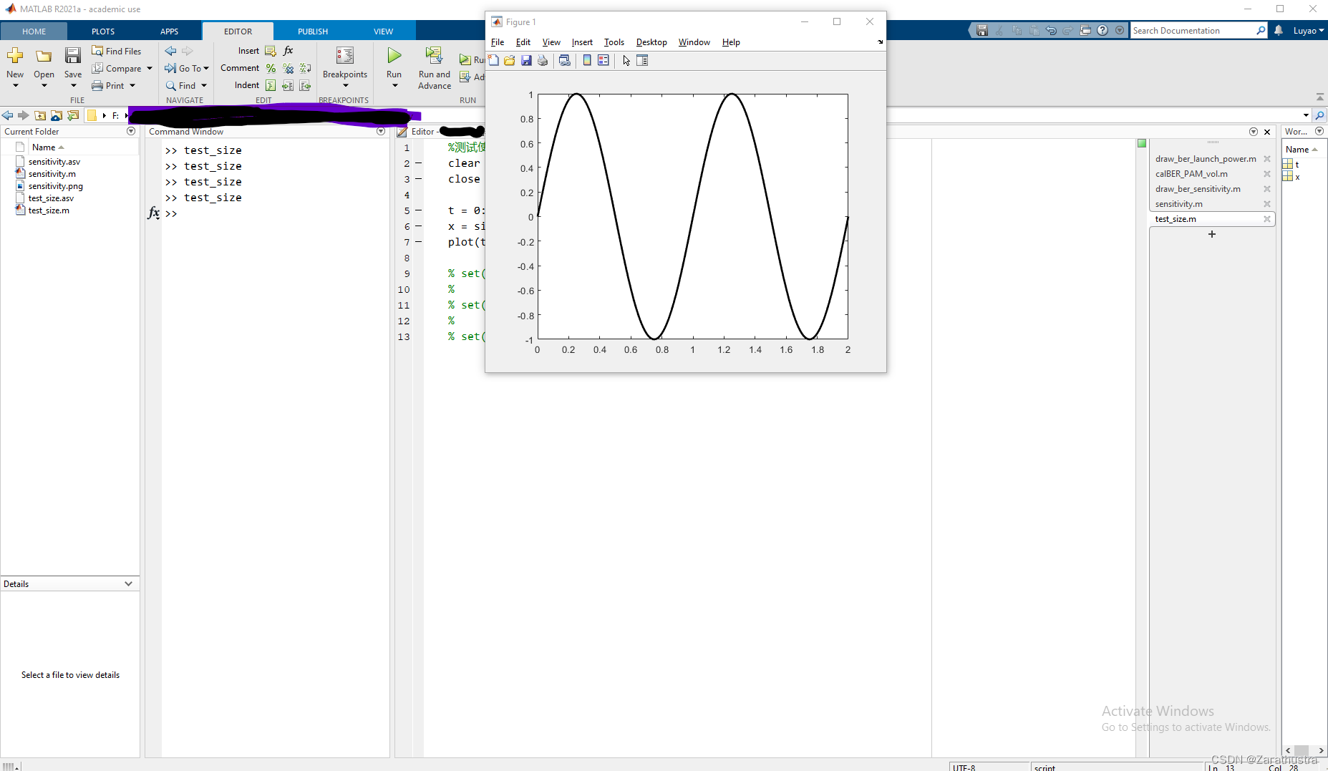Click the Up One Level folder icon
Image resolution: width=1328 pixels, height=771 pixels.
(x=40, y=115)
